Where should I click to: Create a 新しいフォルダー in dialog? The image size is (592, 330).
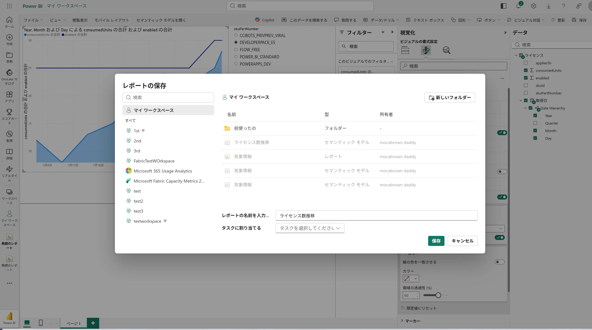(x=449, y=98)
